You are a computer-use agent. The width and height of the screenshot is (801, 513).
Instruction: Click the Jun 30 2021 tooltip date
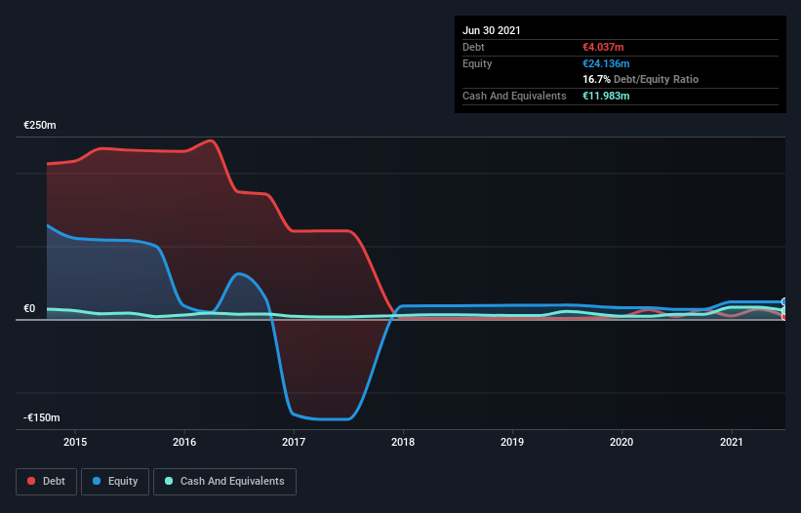click(492, 30)
